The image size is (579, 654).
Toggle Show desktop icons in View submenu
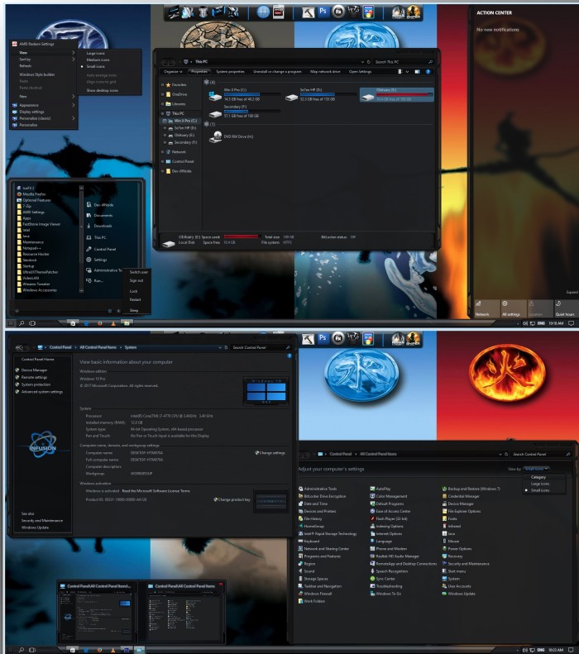click(103, 90)
